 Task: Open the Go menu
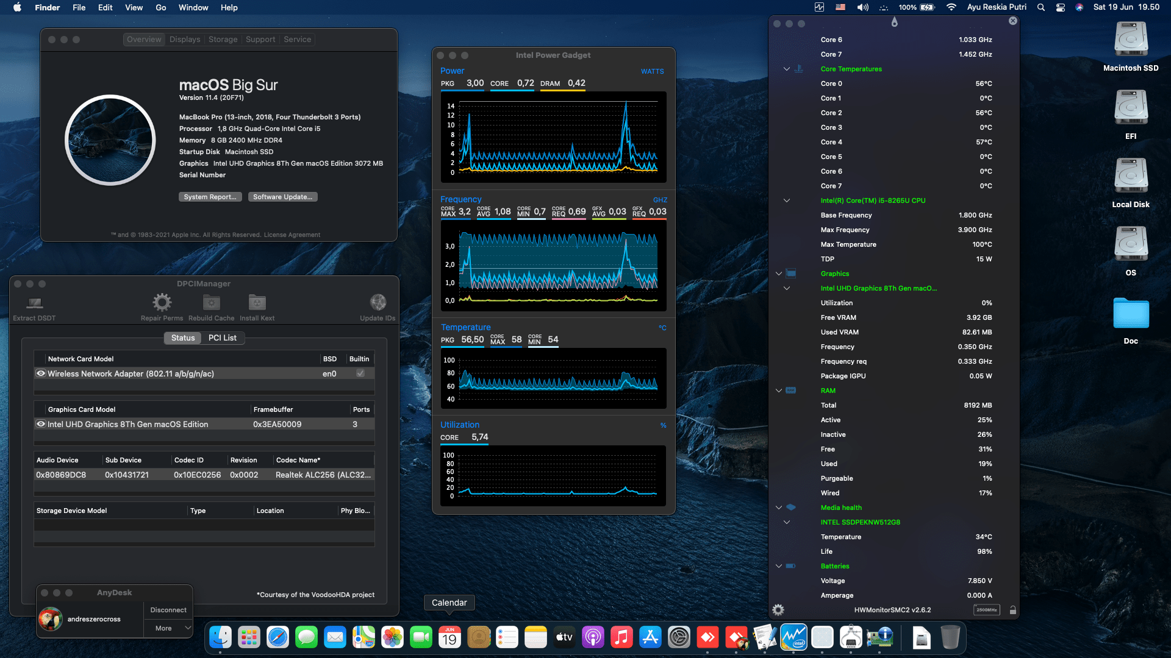point(160,7)
